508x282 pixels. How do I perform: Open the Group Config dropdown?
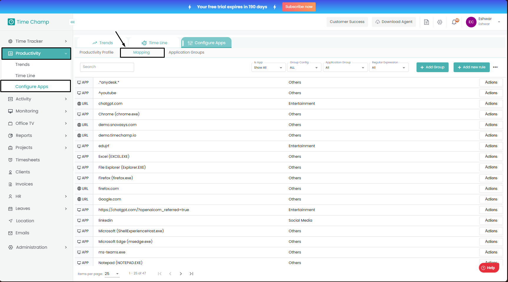pyautogui.click(x=304, y=67)
